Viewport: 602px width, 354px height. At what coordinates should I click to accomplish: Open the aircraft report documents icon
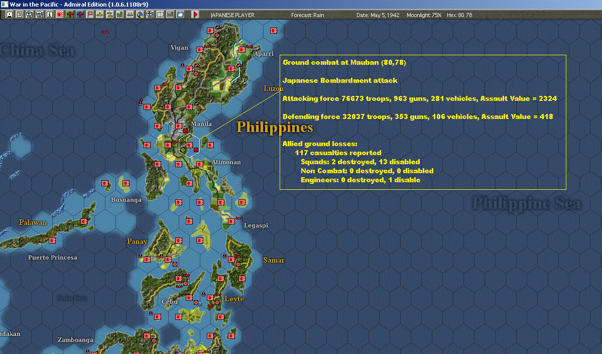click(30, 15)
